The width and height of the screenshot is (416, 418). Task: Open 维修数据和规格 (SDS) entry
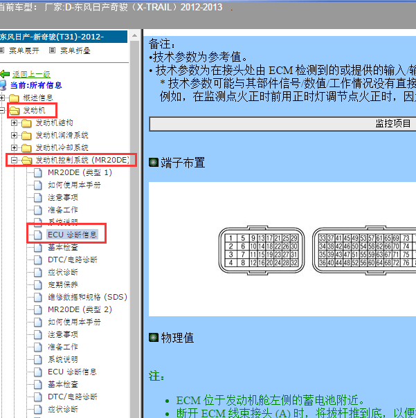point(87,297)
